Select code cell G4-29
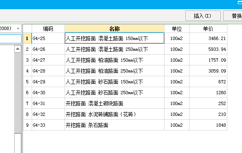The height and width of the screenshot is (153, 242). click(x=48, y=82)
